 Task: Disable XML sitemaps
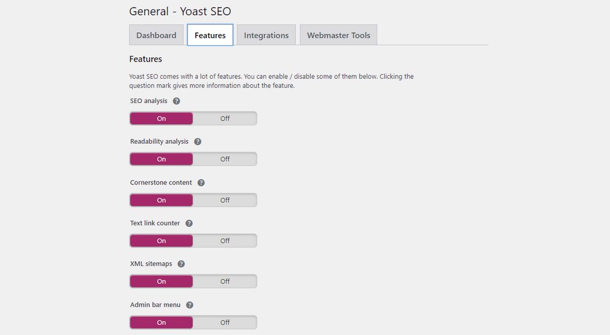coord(224,281)
